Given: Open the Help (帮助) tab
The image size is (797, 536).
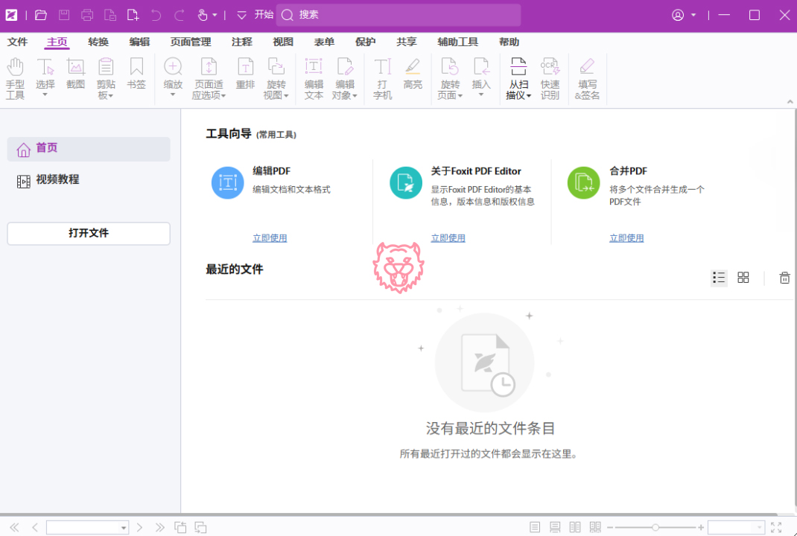Looking at the screenshot, I should 509,42.
